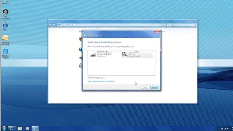Screen dimensions: 233x131
Task: Open the iTunes desktop shortcut
Action: [x=5, y=27]
